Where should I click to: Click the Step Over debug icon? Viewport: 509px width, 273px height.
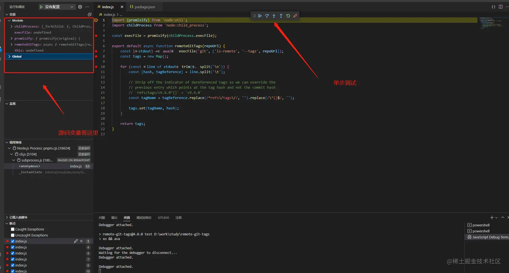(267, 16)
